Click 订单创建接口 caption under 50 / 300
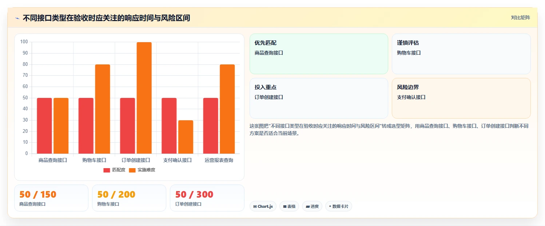 click(188, 204)
